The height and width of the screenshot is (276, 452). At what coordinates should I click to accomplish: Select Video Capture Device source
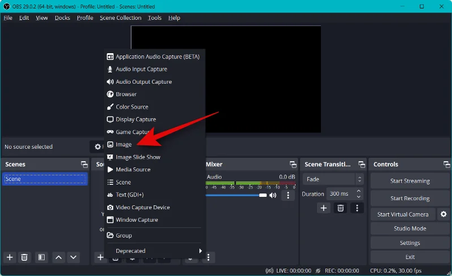(x=154, y=208)
